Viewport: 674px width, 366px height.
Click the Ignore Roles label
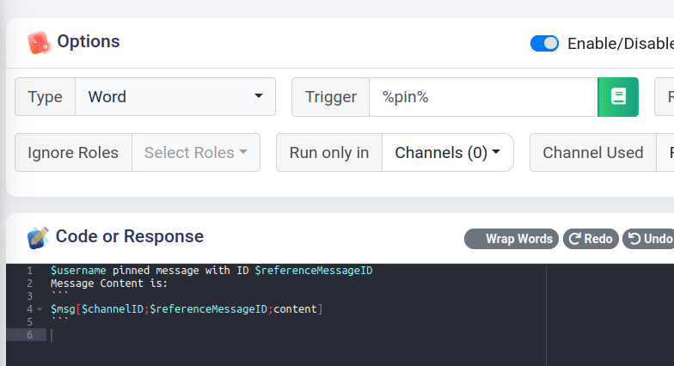coord(73,153)
